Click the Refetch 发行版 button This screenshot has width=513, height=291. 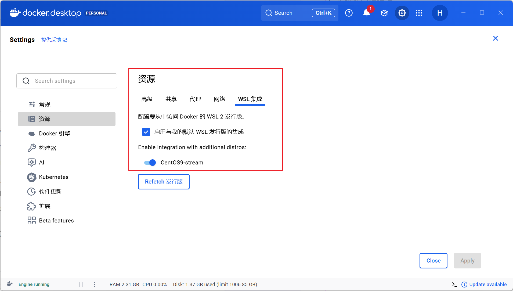[x=164, y=182]
